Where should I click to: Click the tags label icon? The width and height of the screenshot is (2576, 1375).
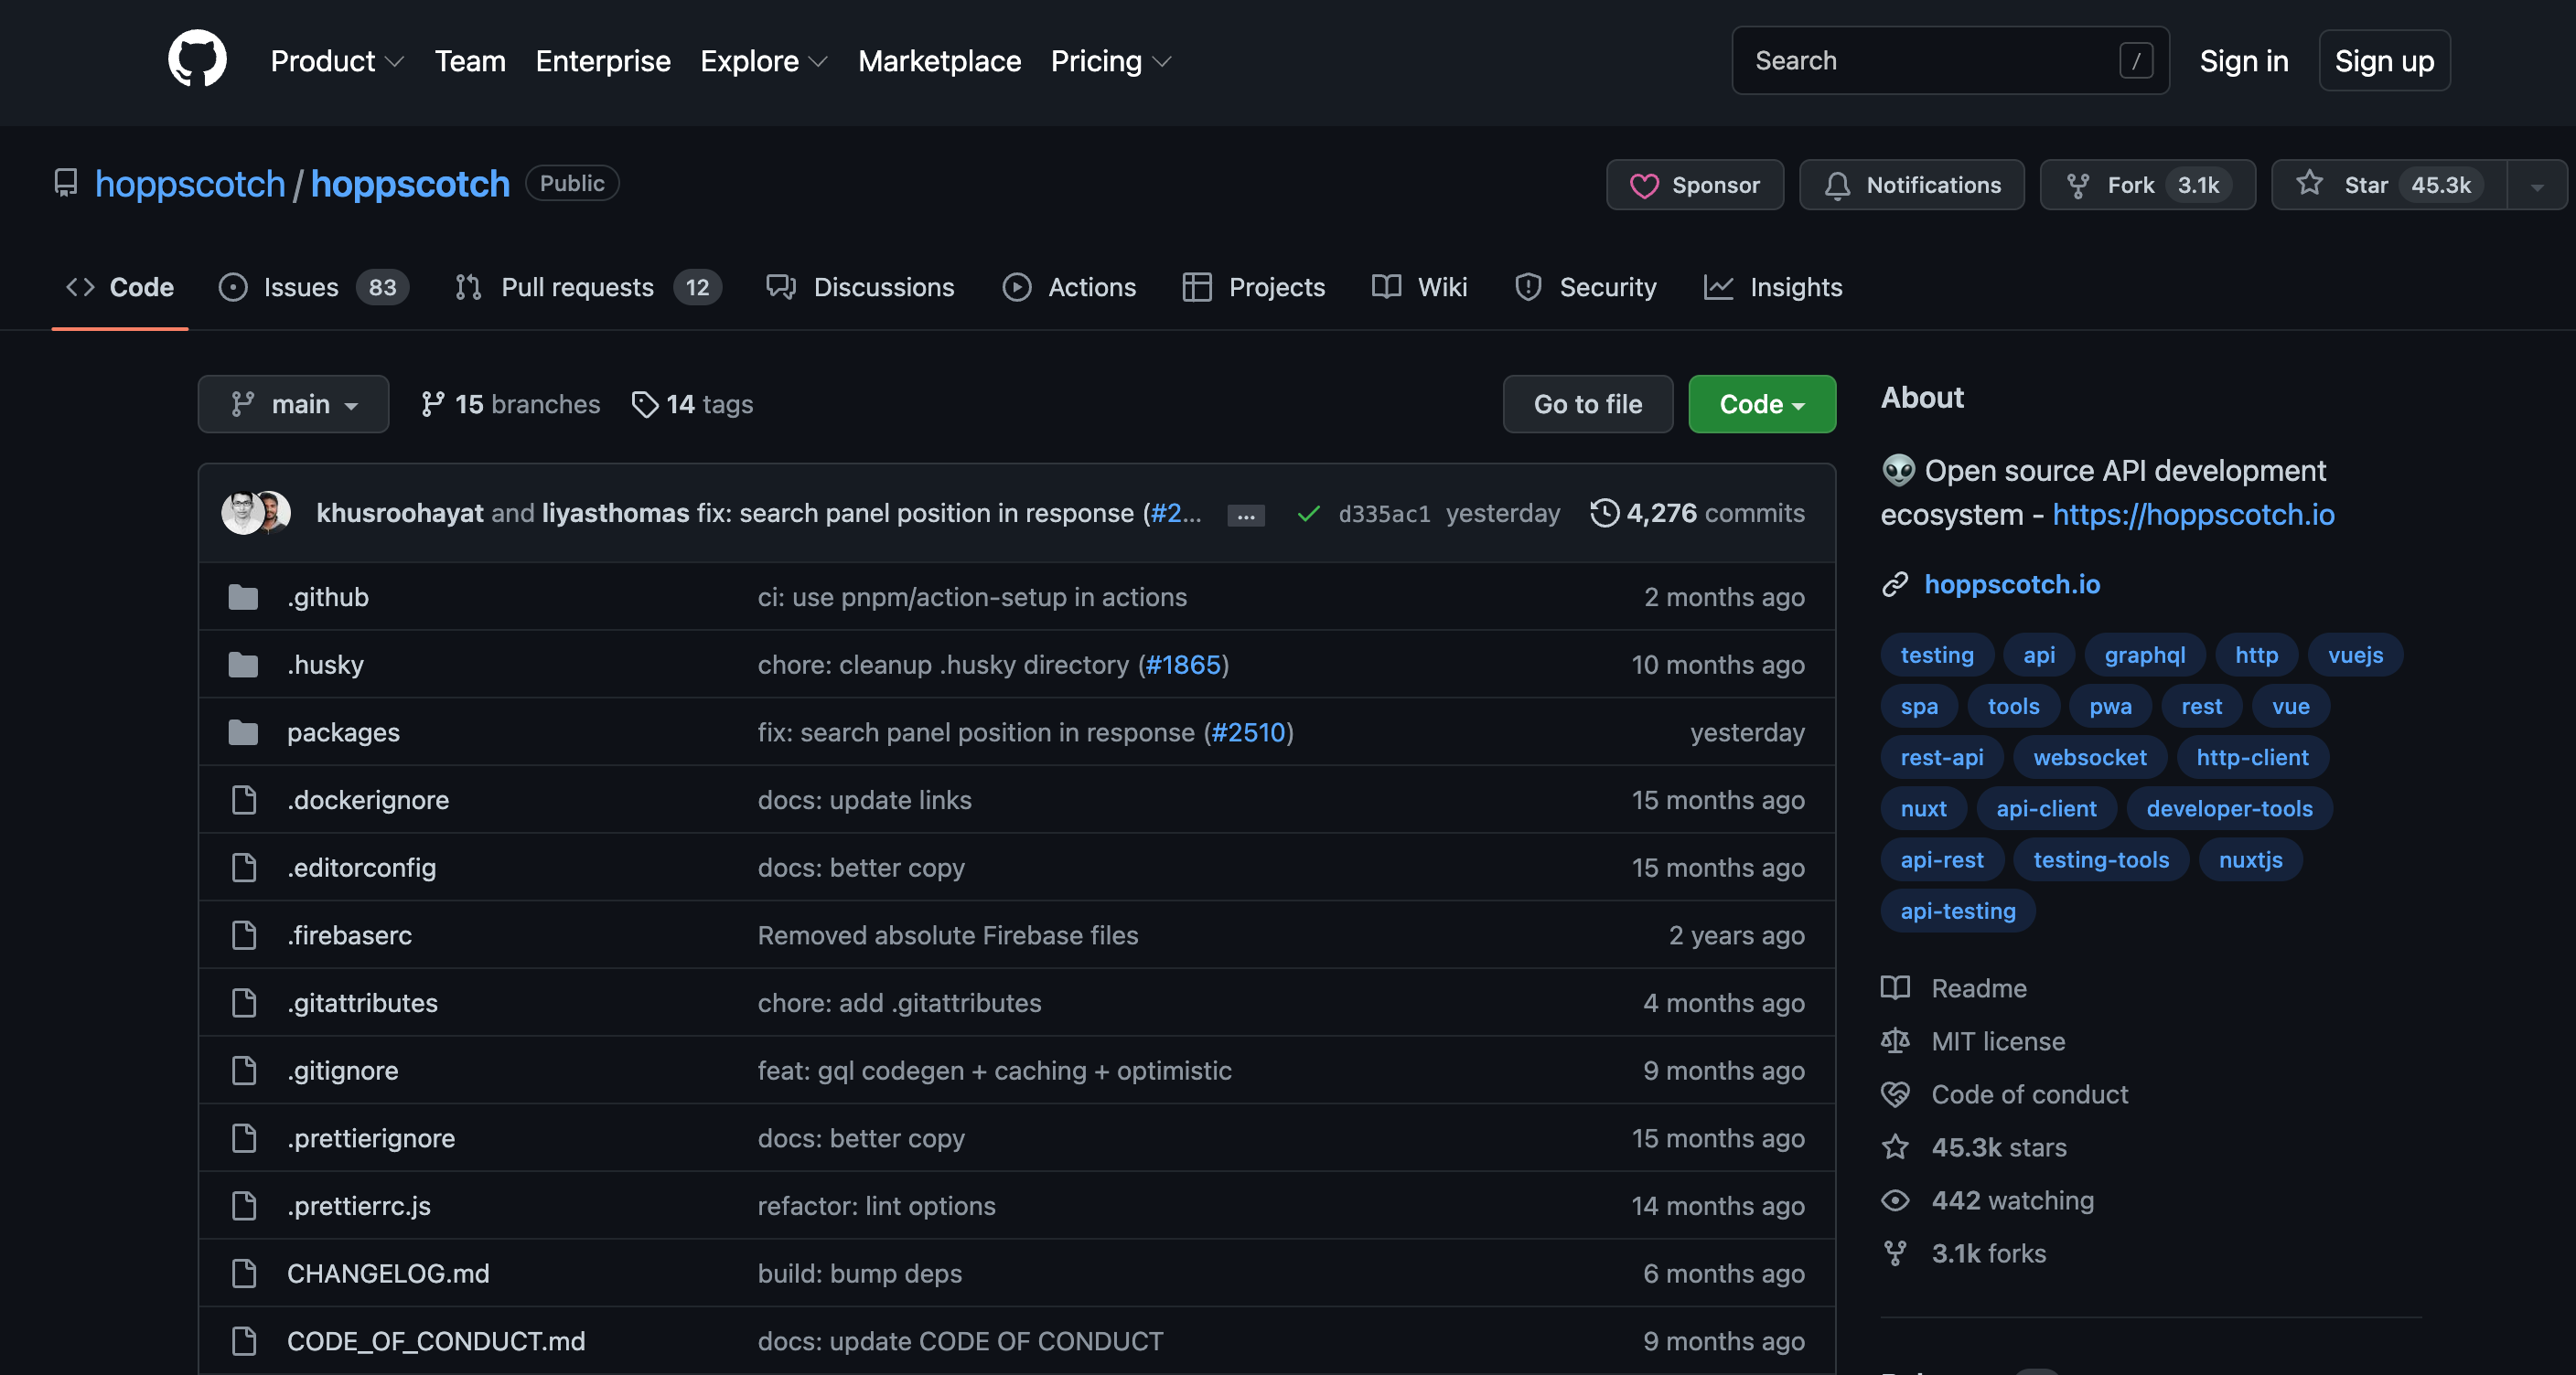click(x=645, y=404)
